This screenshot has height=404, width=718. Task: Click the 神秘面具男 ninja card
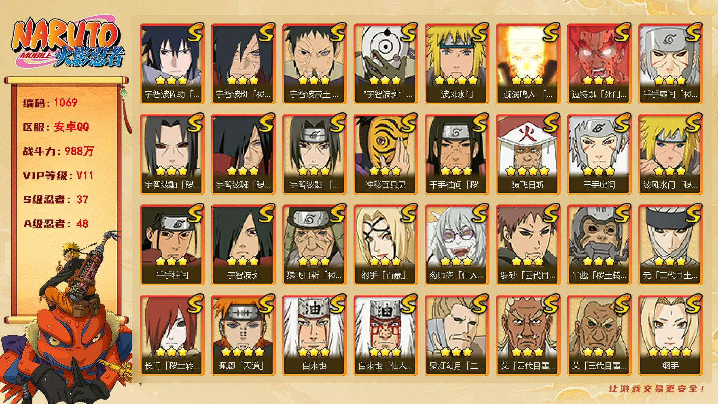(x=385, y=154)
